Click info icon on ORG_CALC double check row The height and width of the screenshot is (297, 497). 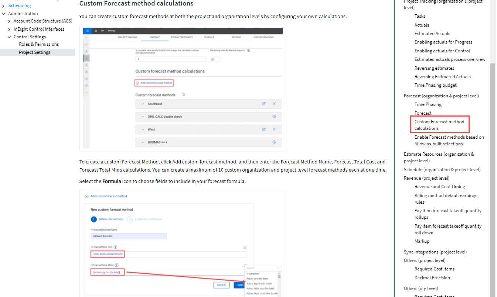pyautogui.click(x=274, y=117)
